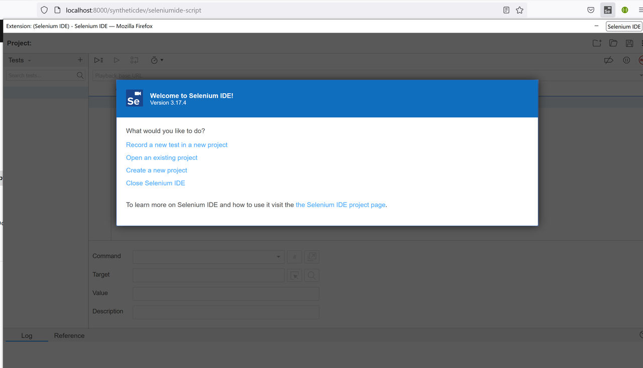Open 'the Selenium IDE project page' link
Image resolution: width=643 pixels, height=368 pixels.
[341, 205]
